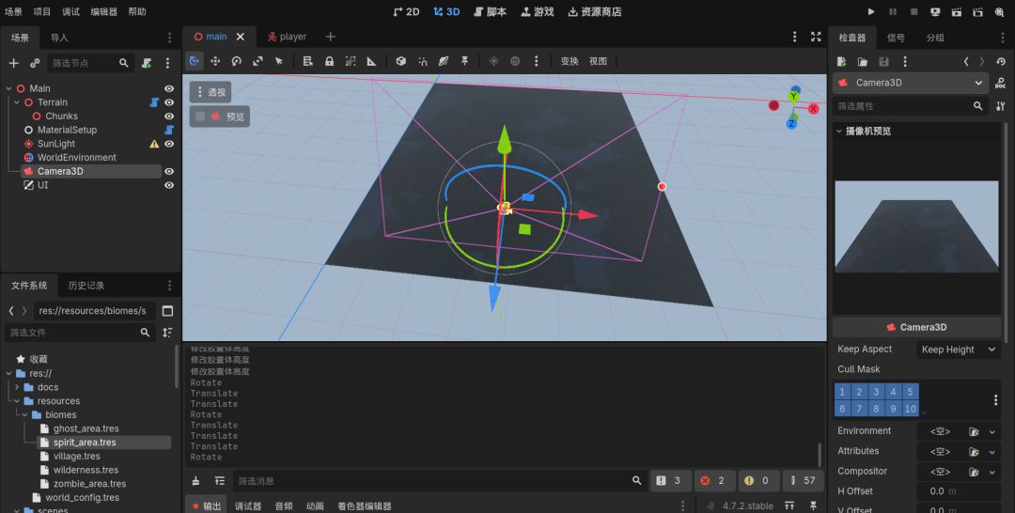Screen dimensions: 1015x513
Task: Select the Scale mode tool
Action: pyautogui.click(x=258, y=61)
